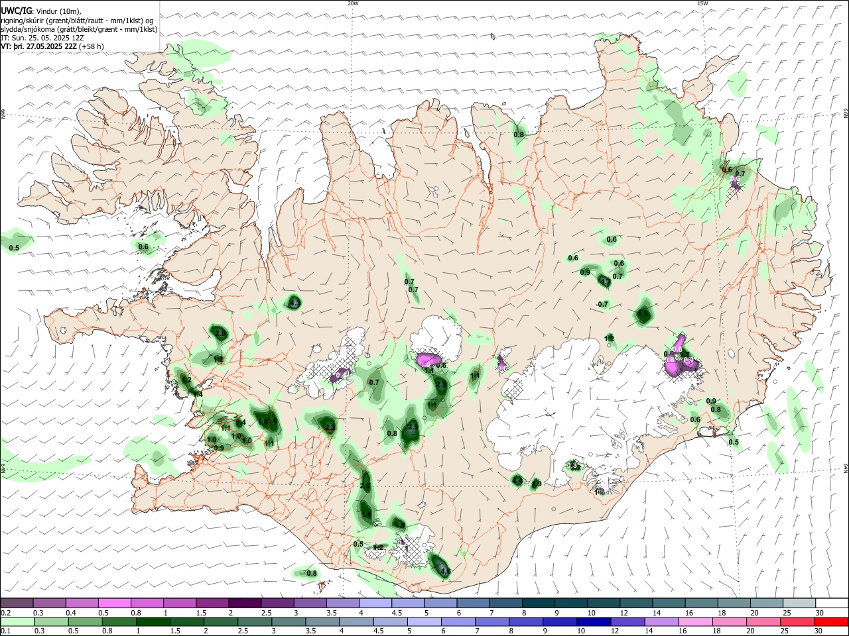The image size is (849, 636).
Task: Click the red 30 swatch in rain legend
Action: click(830, 621)
